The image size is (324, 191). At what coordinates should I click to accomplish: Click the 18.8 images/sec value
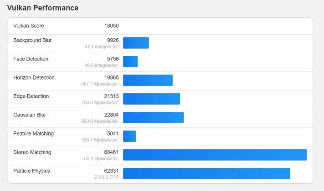coord(102,65)
